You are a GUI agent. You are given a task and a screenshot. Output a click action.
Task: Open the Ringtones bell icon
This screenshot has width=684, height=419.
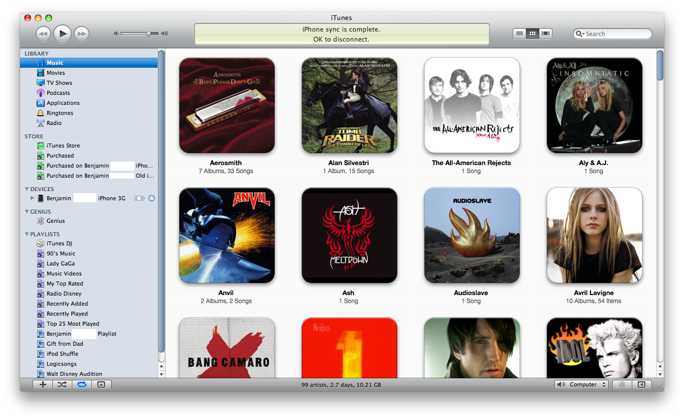click(41, 113)
